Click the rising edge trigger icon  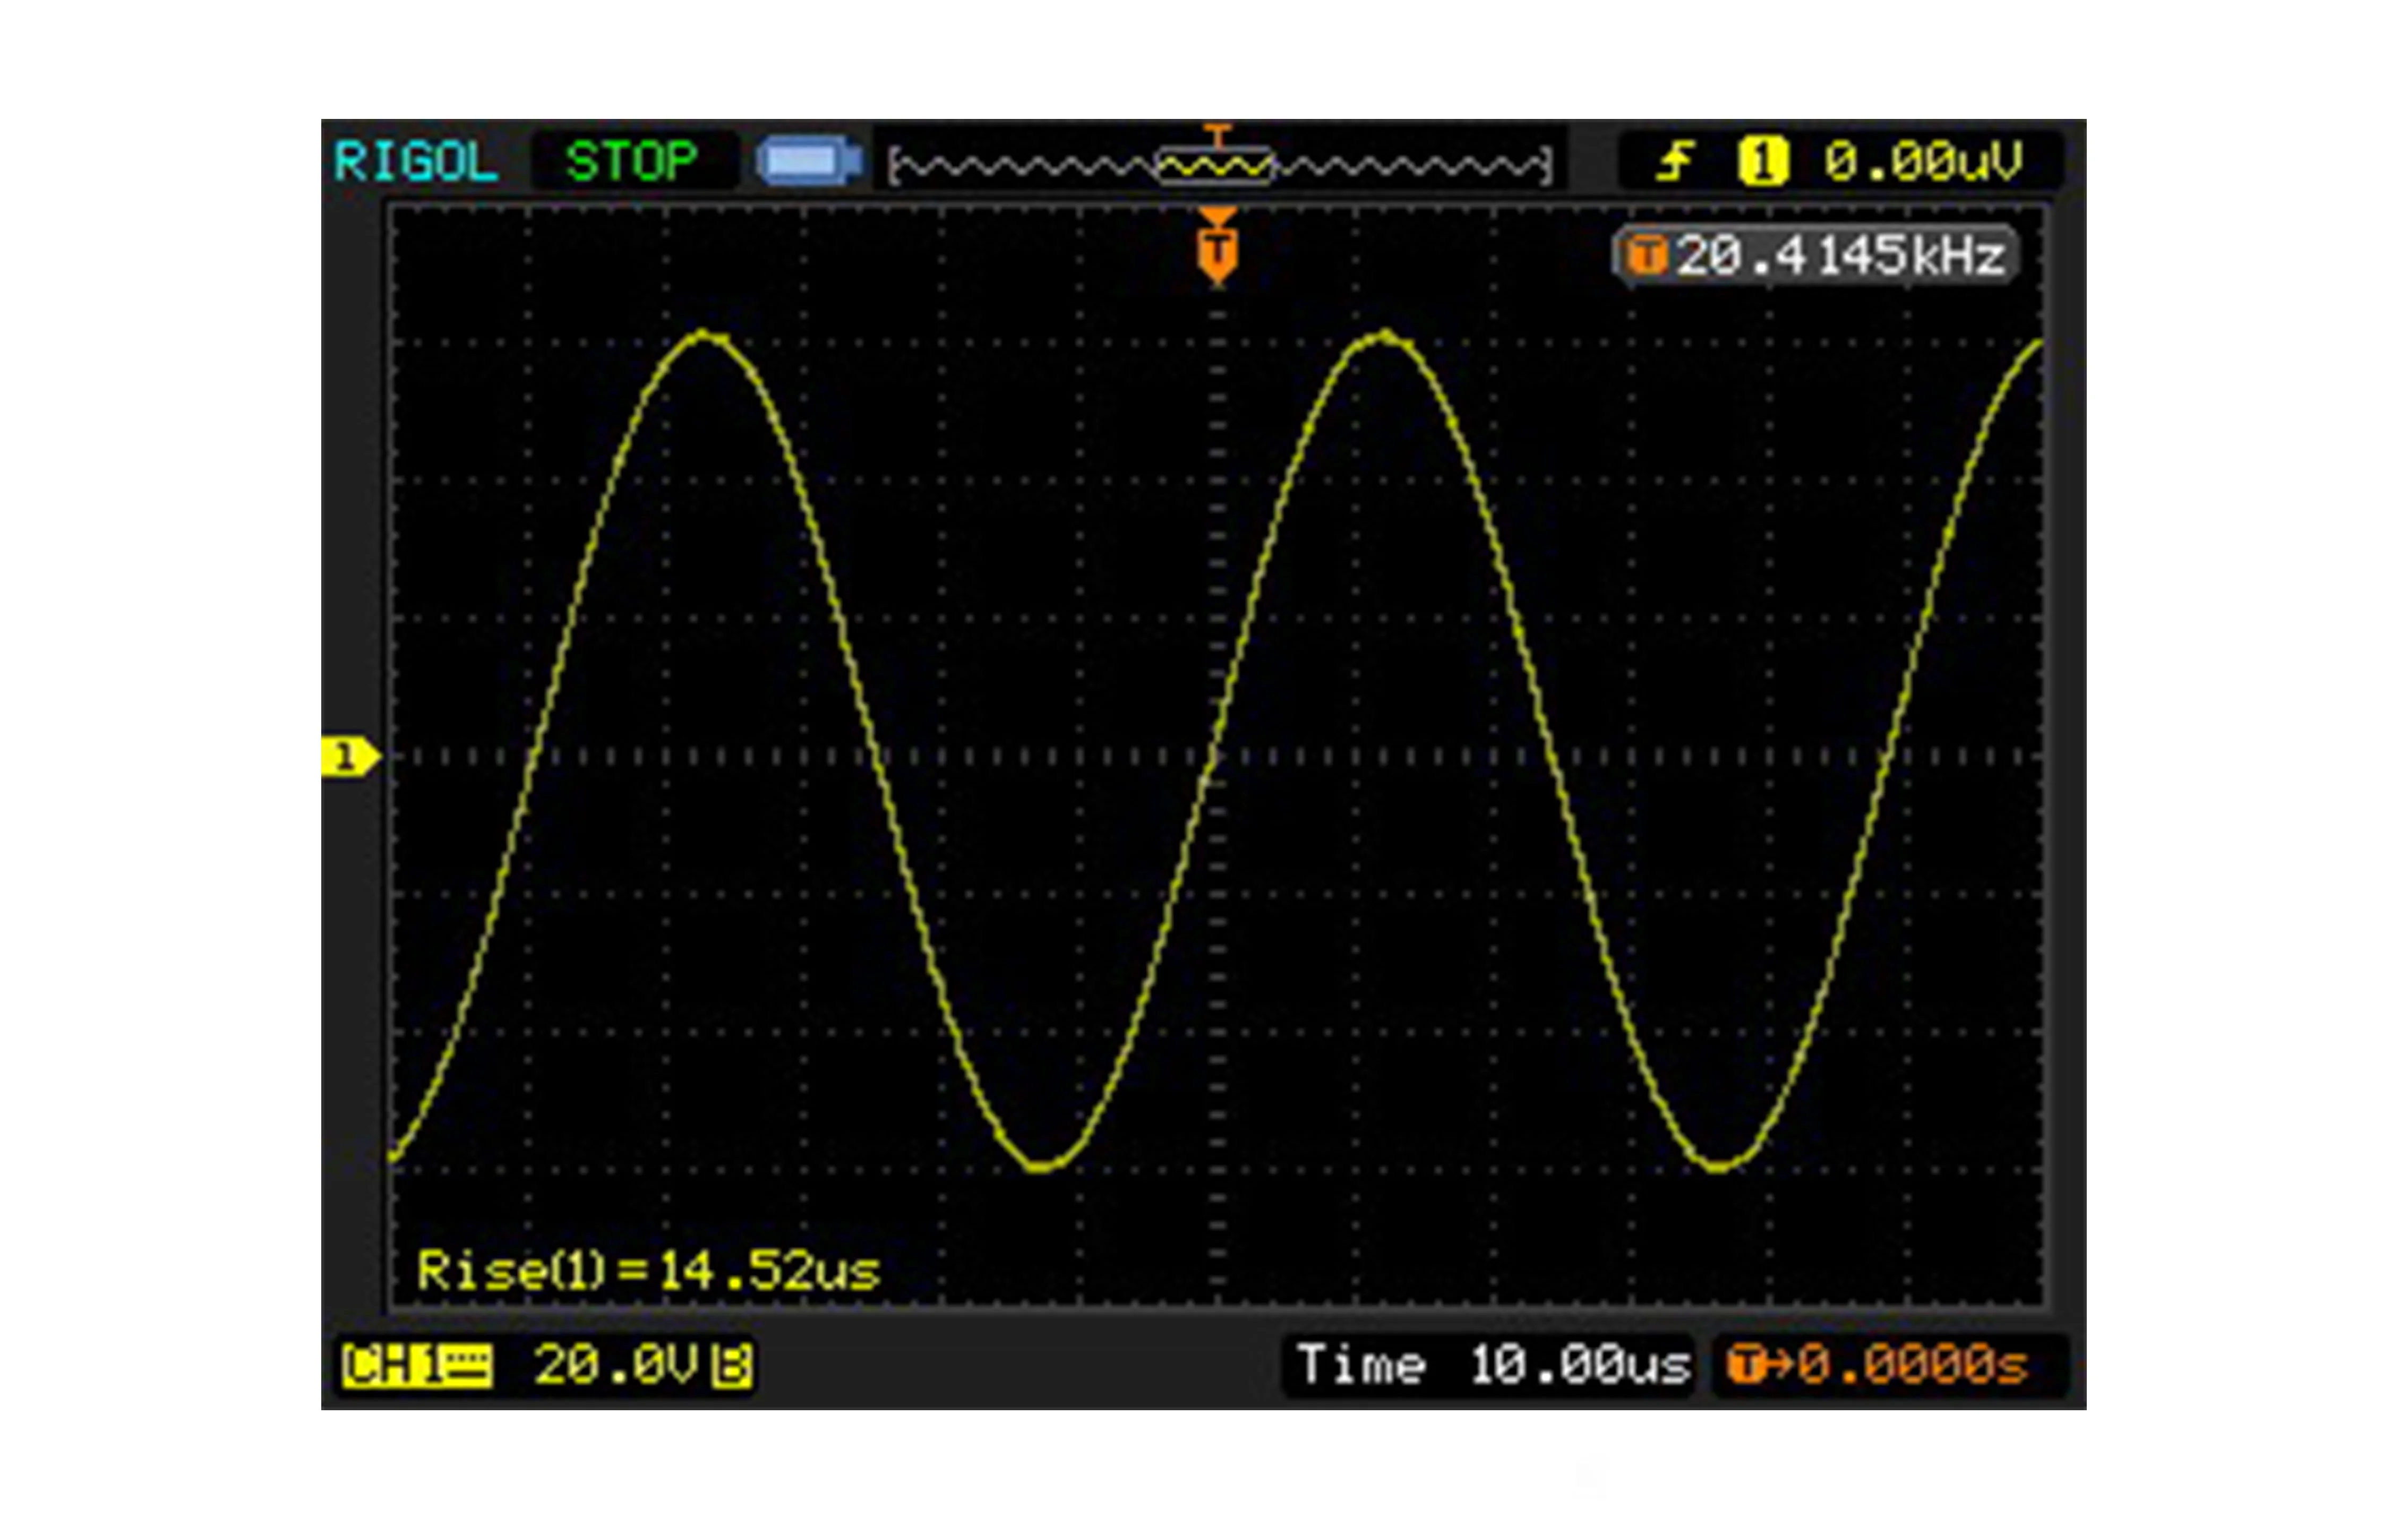pyautogui.click(x=1674, y=161)
